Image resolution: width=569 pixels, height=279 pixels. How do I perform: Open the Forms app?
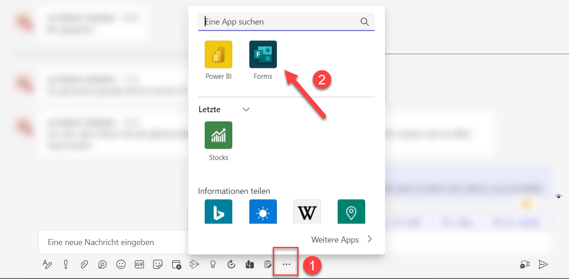(263, 55)
